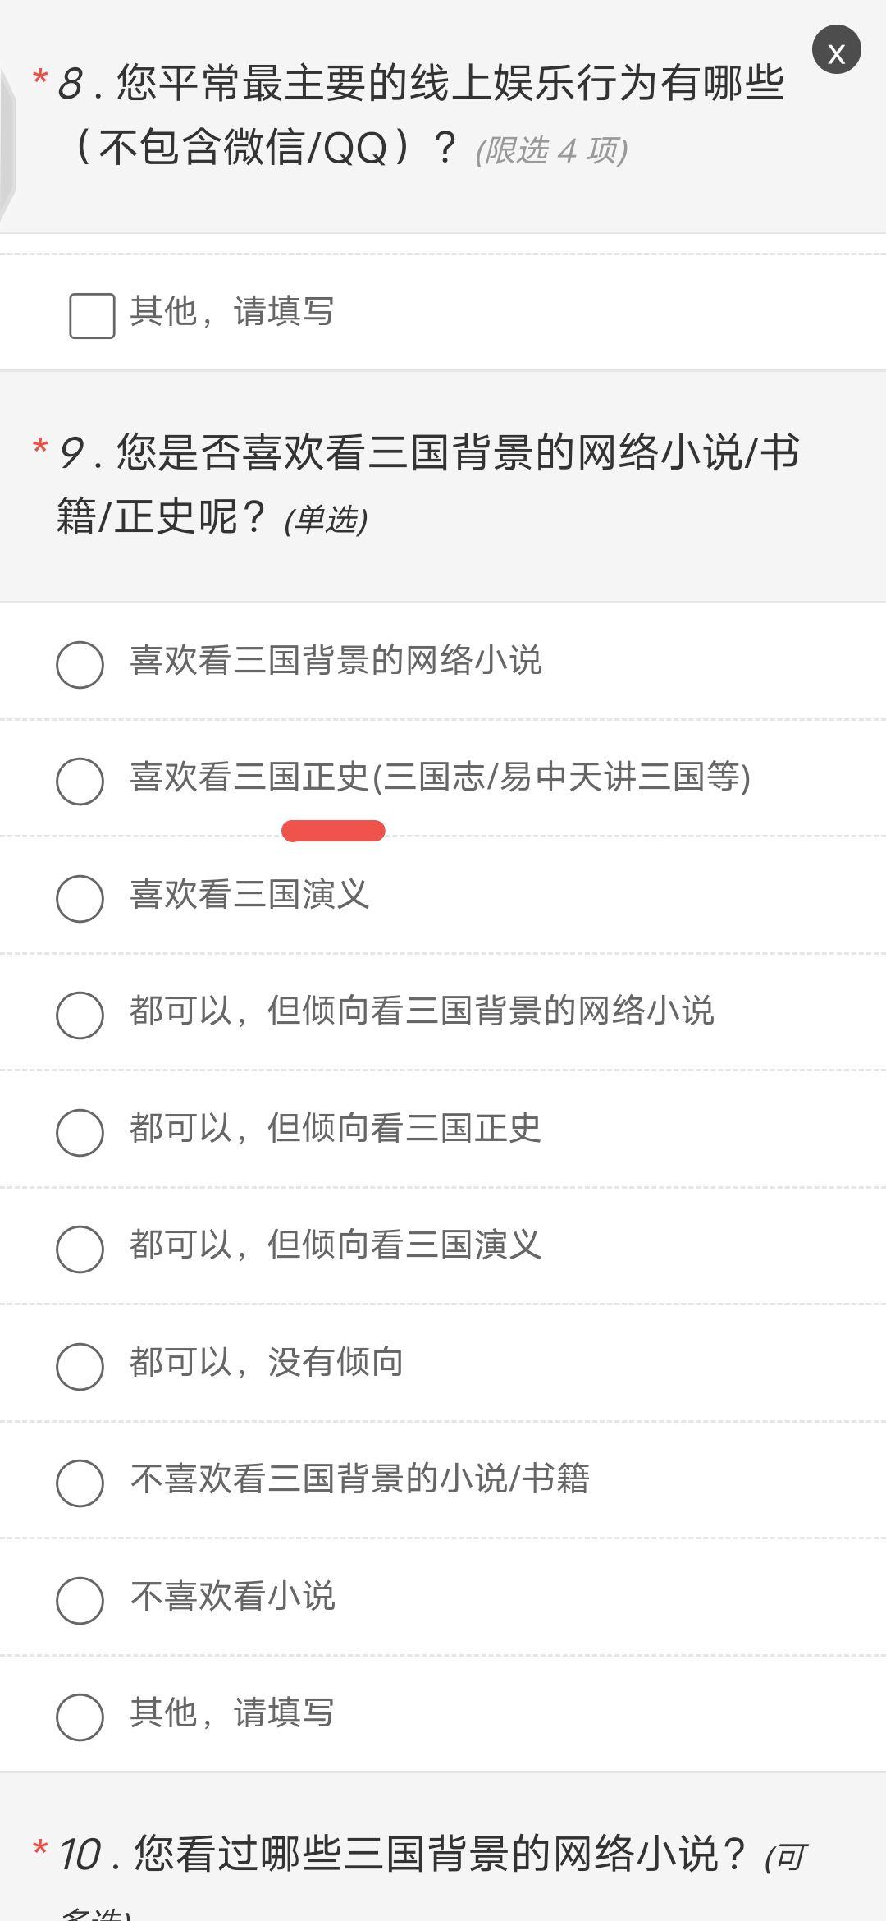Click the 不喜欢看小说 label text

click(233, 1596)
